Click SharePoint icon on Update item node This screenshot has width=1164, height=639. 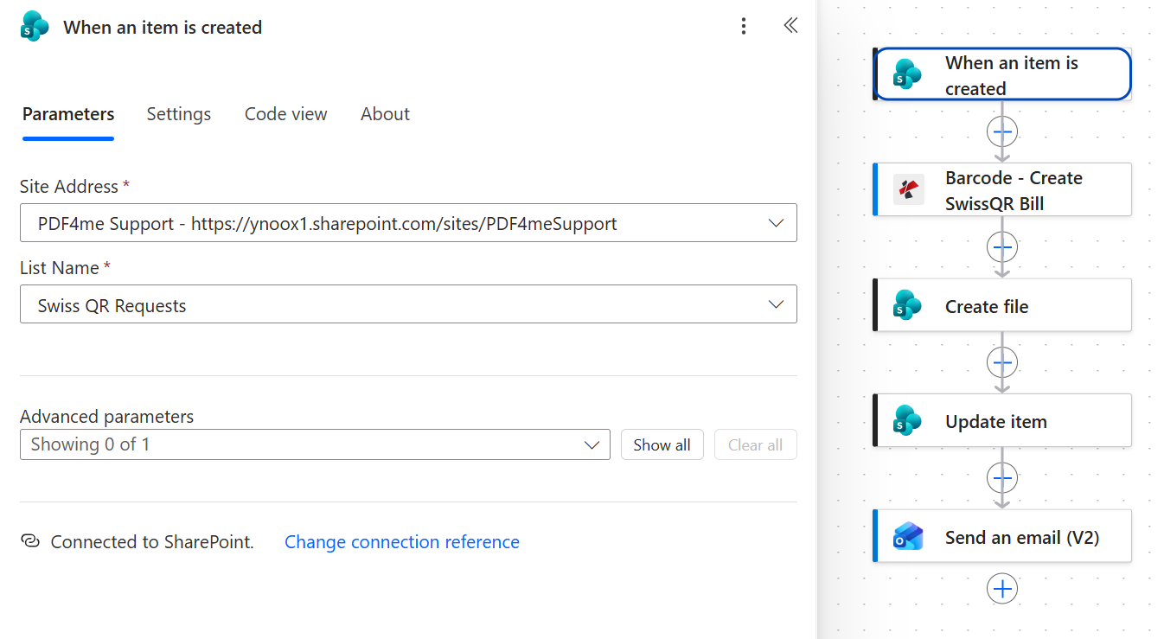pos(908,420)
